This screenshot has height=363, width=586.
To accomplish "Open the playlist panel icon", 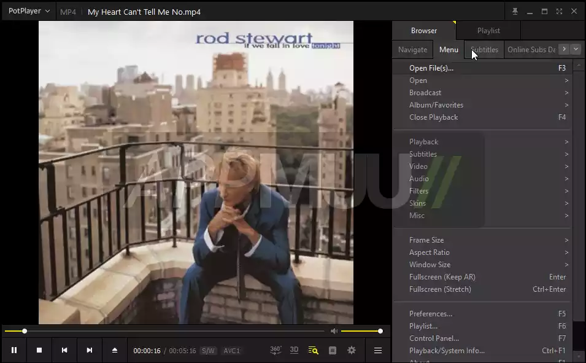I will click(332, 350).
